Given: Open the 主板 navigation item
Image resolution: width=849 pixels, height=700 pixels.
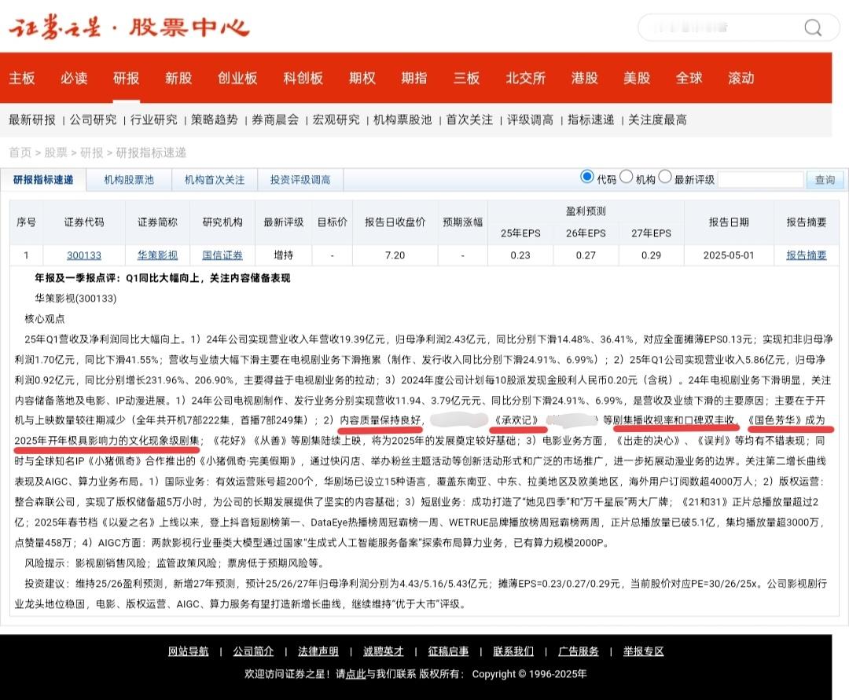Looking at the screenshot, I should coord(22,78).
